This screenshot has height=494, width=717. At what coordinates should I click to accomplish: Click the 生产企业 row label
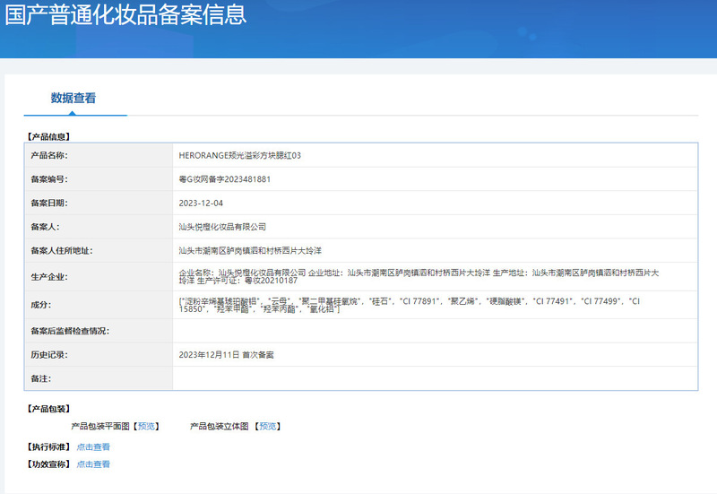49,277
